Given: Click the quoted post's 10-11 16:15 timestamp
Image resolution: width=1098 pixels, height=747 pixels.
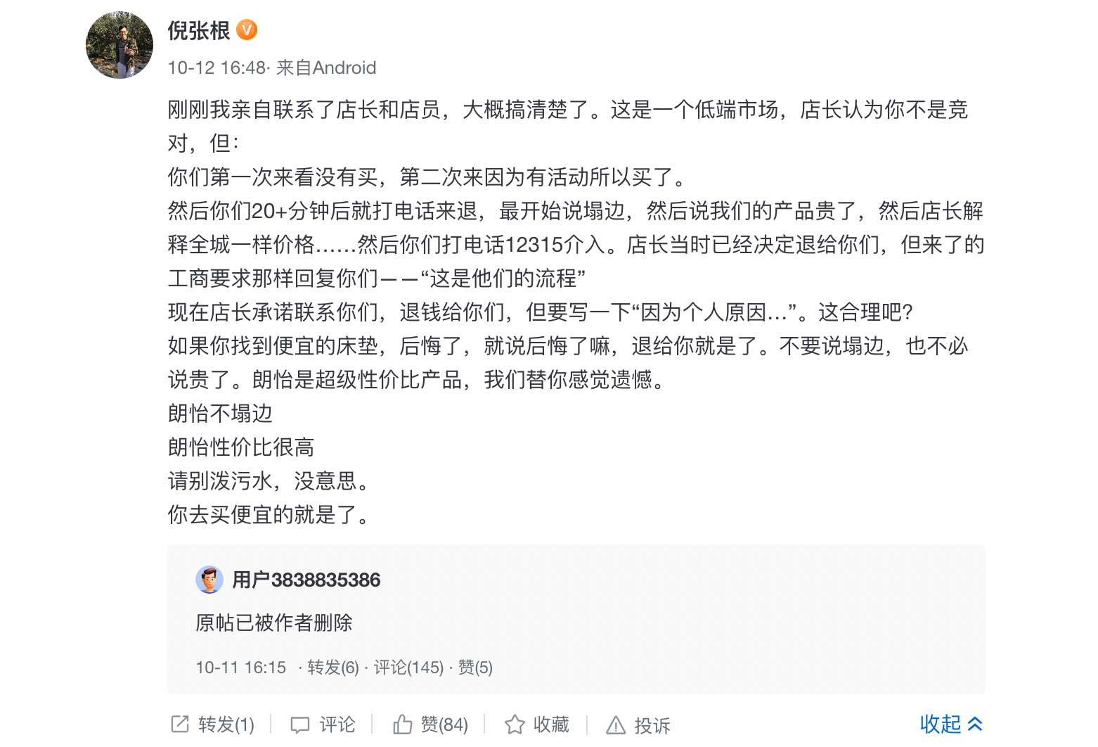Looking at the screenshot, I should pos(240,668).
